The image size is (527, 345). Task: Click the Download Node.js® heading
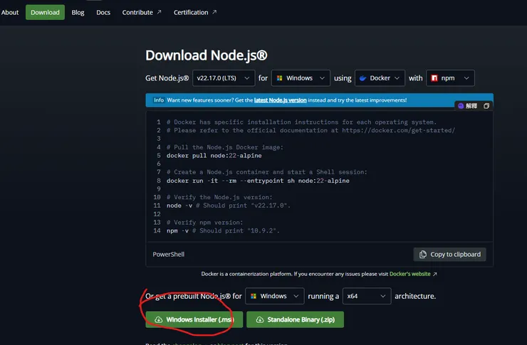pyautogui.click(x=207, y=55)
